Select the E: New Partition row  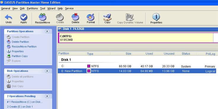[x=137, y=71]
